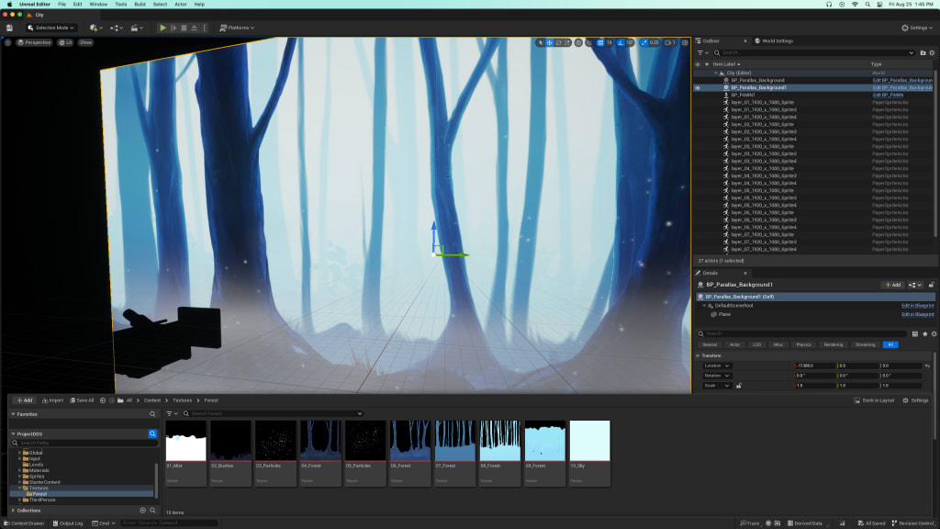The image size is (940, 529).
Task: Open the Details panel settings gear
Action: (934, 333)
